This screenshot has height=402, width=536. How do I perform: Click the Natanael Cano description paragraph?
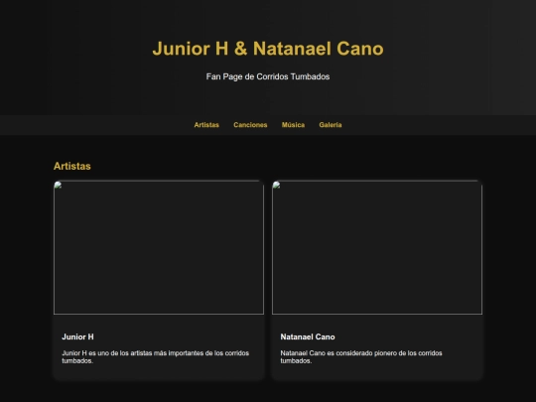tap(361, 357)
